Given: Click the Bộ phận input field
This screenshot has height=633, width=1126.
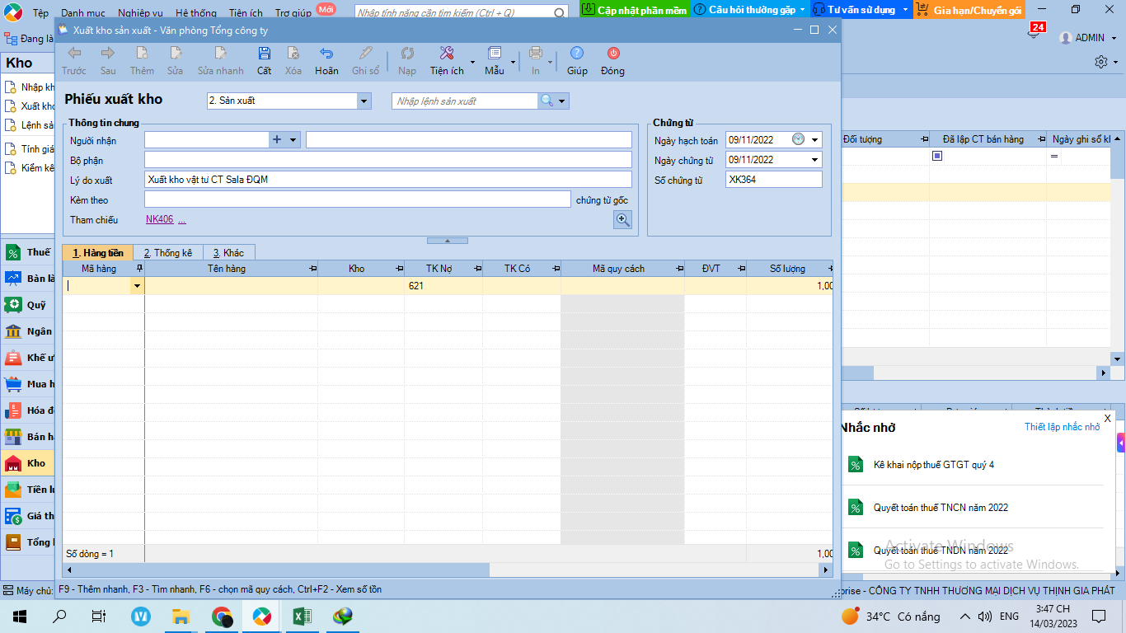Looking at the screenshot, I should pyautogui.click(x=388, y=160).
